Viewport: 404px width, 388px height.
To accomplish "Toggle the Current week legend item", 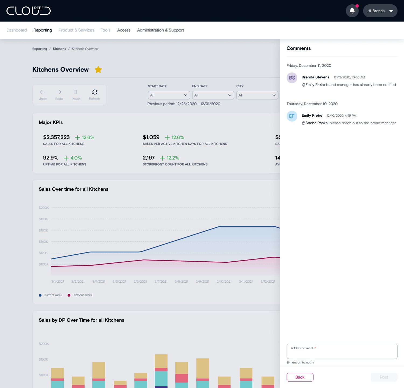I will click(51, 295).
